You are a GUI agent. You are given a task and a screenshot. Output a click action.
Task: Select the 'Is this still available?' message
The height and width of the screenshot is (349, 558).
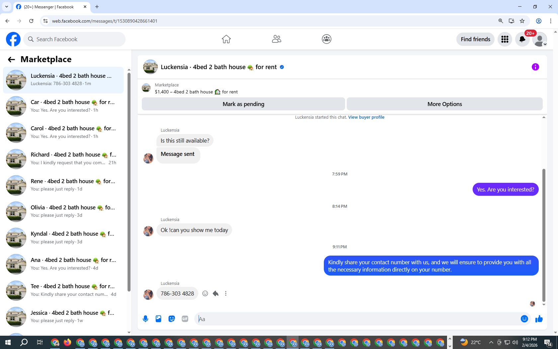coord(185,141)
